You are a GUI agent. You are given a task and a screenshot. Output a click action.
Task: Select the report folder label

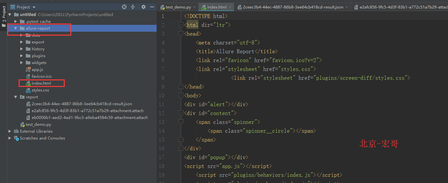32,97
